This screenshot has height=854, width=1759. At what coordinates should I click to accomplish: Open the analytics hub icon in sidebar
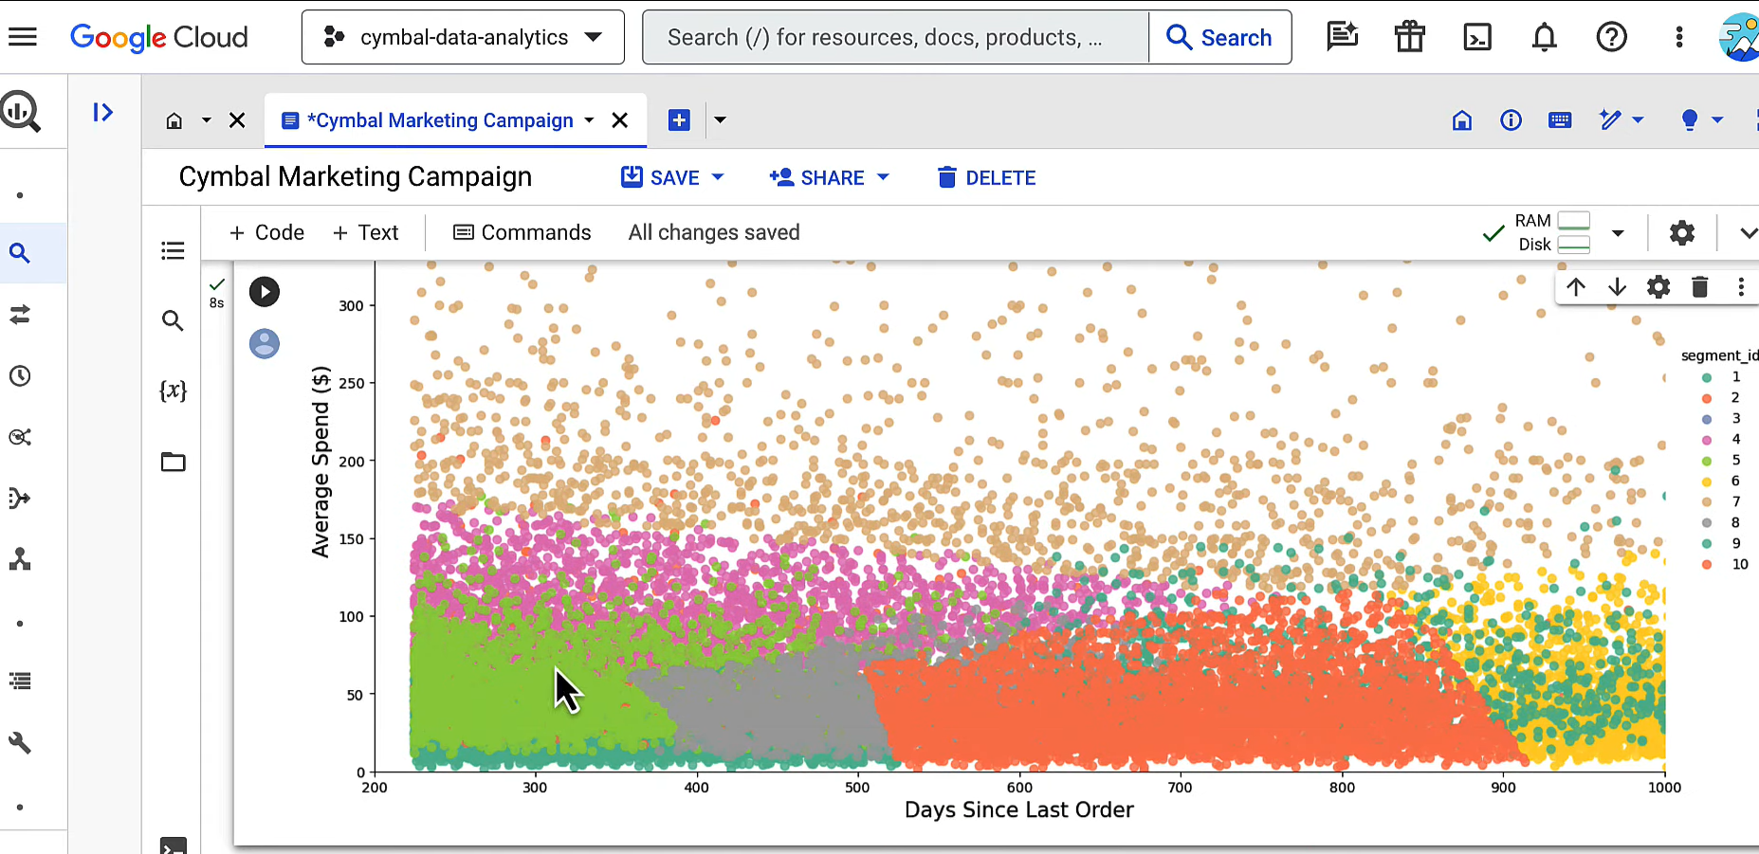pyautogui.click(x=20, y=437)
